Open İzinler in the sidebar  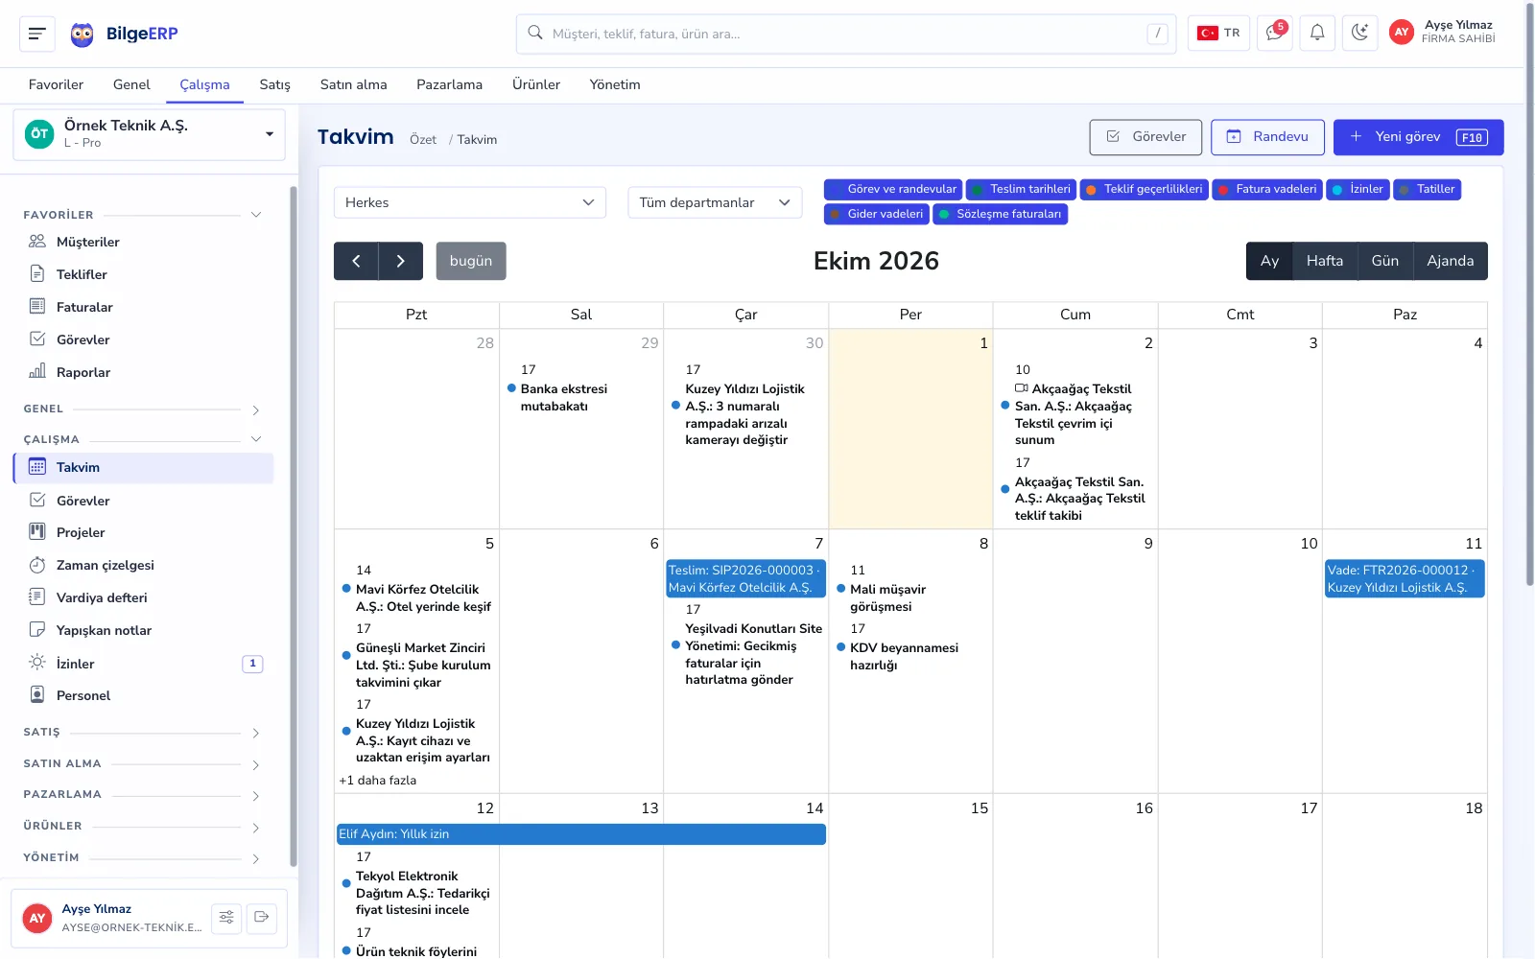pyautogui.click(x=144, y=664)
